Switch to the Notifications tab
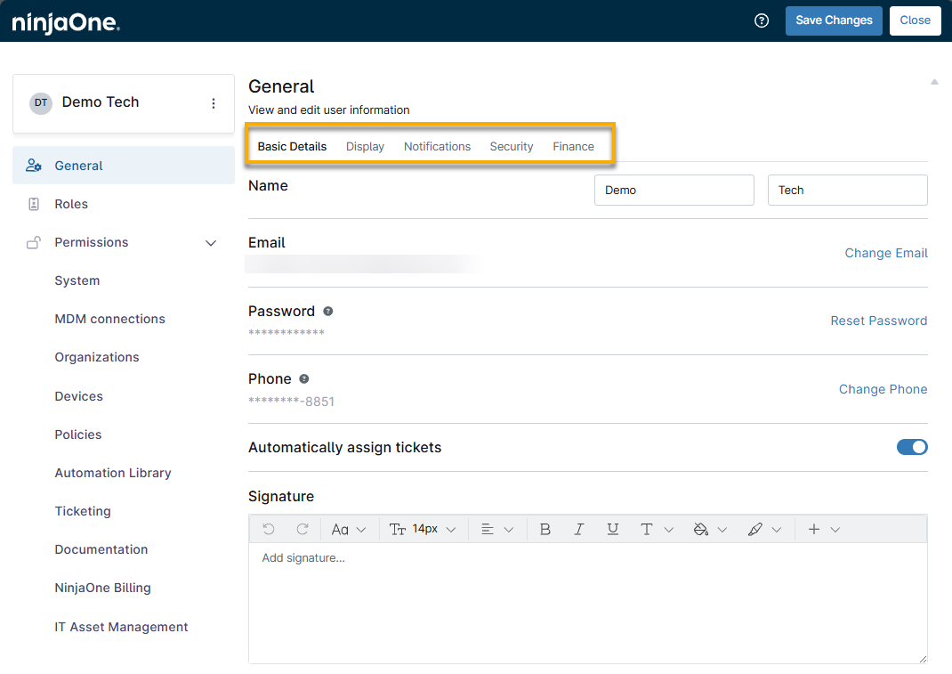 (x=437, y=146)
